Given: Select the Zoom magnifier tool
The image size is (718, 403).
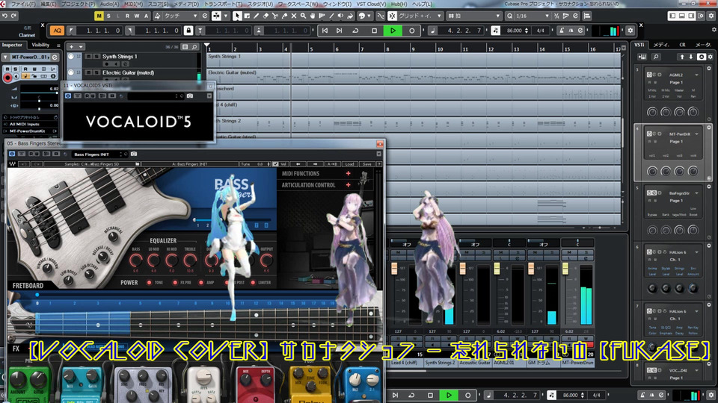Looking at the screenshot, I should tap(303, 16).
